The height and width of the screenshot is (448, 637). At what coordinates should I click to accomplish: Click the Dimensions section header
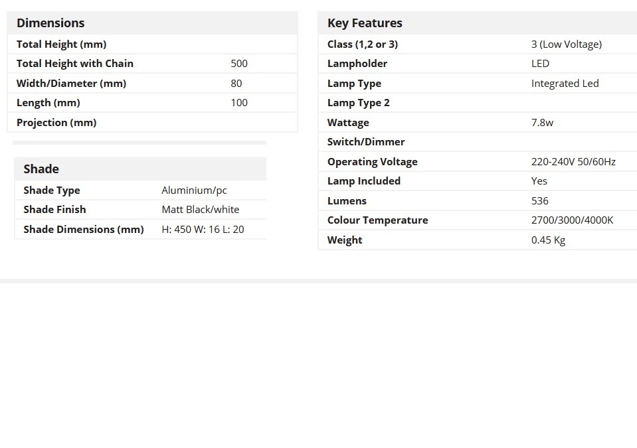(50, 23)
